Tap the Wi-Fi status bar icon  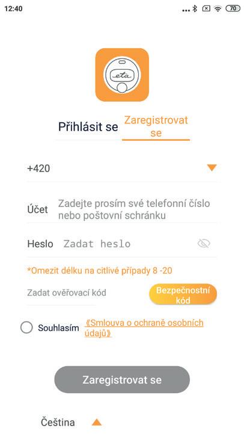tap(218, 8)
